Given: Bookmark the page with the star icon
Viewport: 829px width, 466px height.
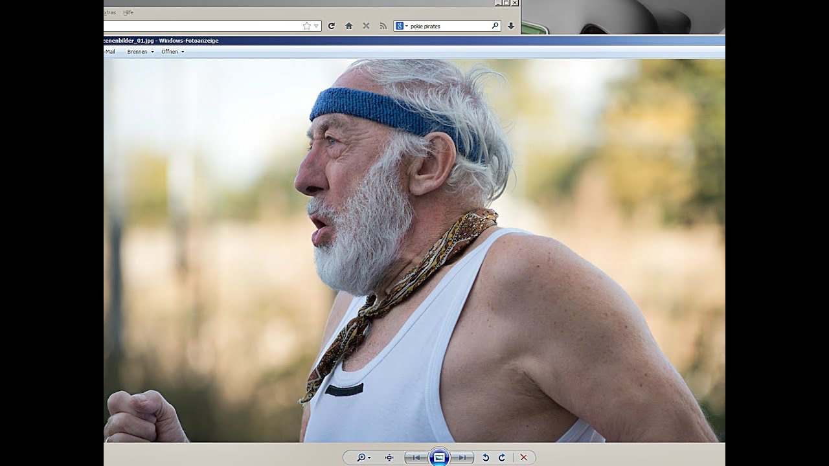Looking at the screenshot, I should (307, 26).
